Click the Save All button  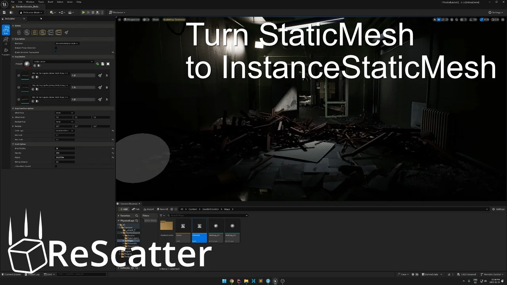tap(162, 209)
